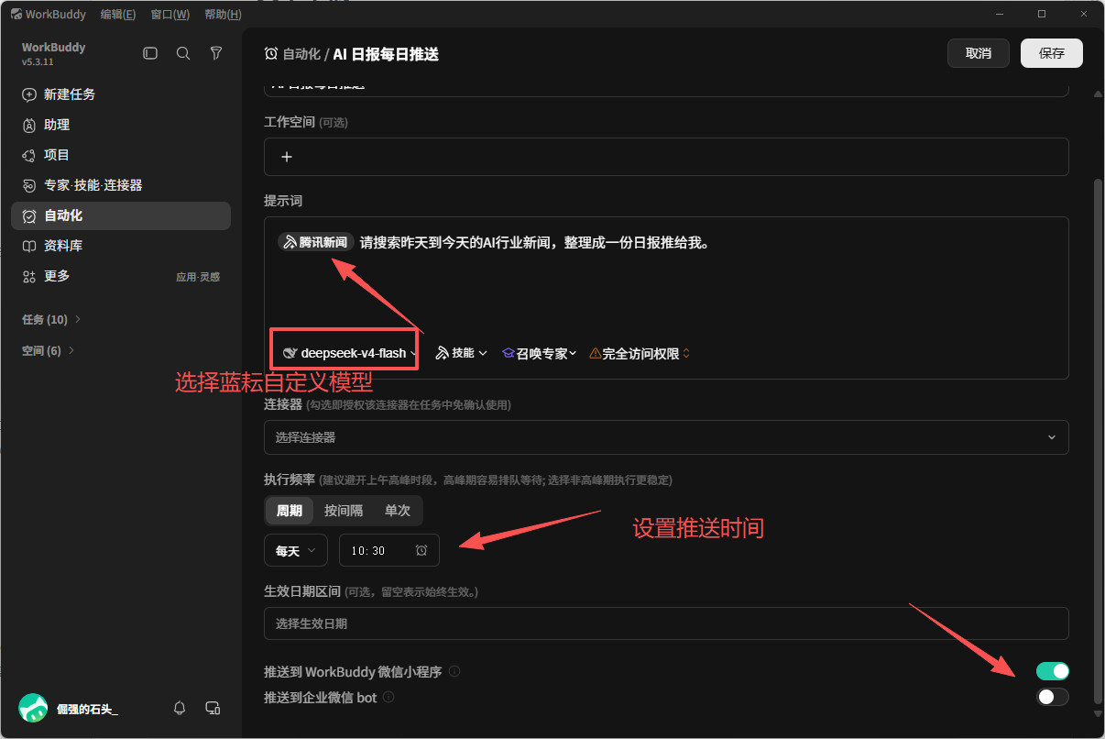Click the 腾讯新闻 skill tag
The image size is (1105, 739).
[316, 242]
